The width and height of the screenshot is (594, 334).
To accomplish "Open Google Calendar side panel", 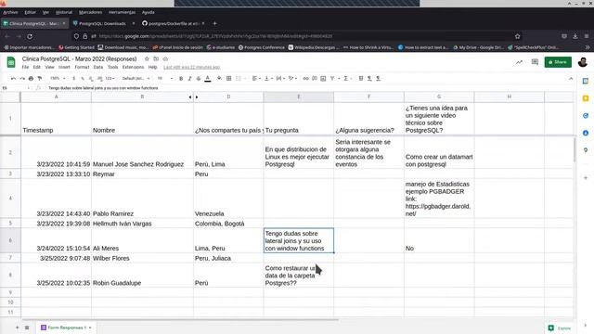I will 586,81.
